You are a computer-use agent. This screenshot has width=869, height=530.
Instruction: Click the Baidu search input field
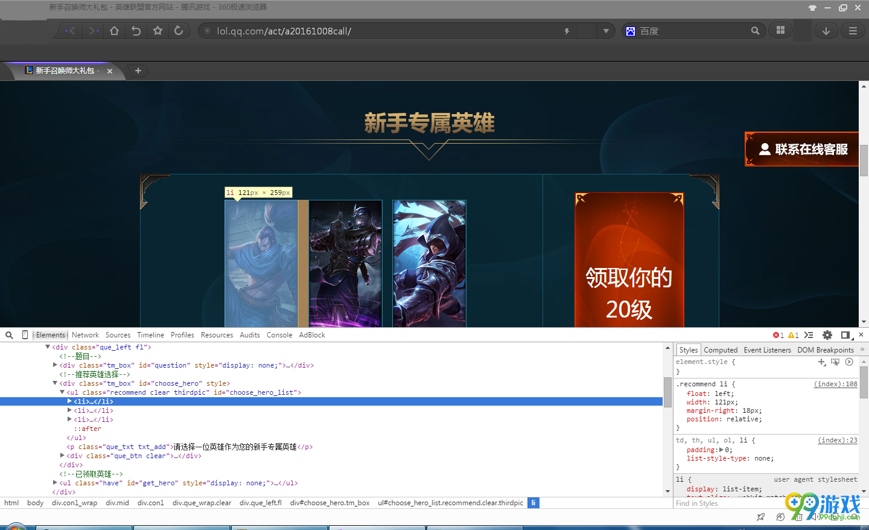[x=693, y=31]
